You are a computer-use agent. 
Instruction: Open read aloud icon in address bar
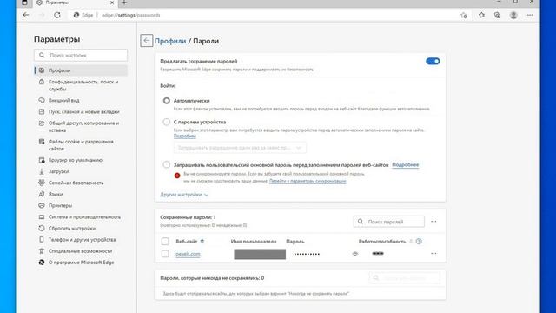[x=464, y=16]
